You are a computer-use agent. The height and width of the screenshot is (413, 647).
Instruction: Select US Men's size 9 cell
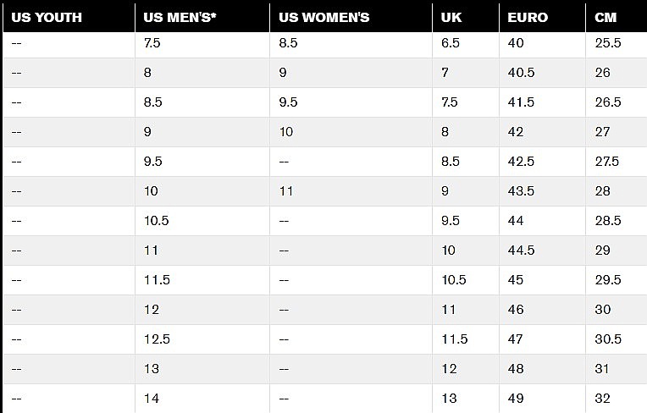(x=202, y=132)
